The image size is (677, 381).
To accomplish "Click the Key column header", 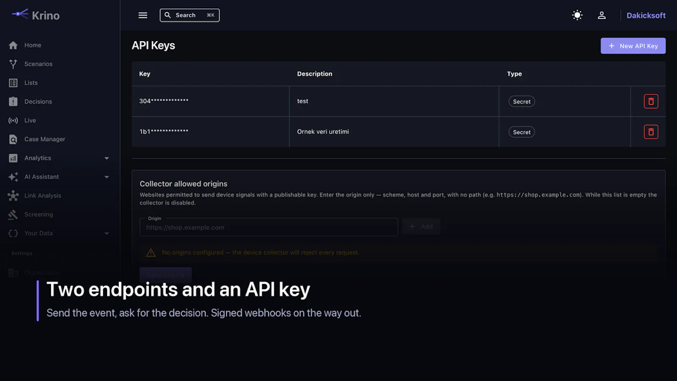I will [145, 74].
